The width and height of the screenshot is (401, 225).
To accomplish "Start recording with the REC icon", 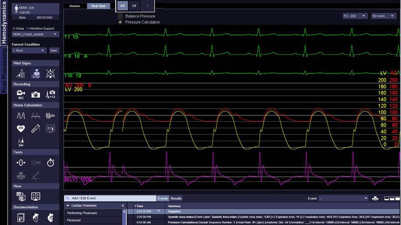I will click(x=20, y=94).
